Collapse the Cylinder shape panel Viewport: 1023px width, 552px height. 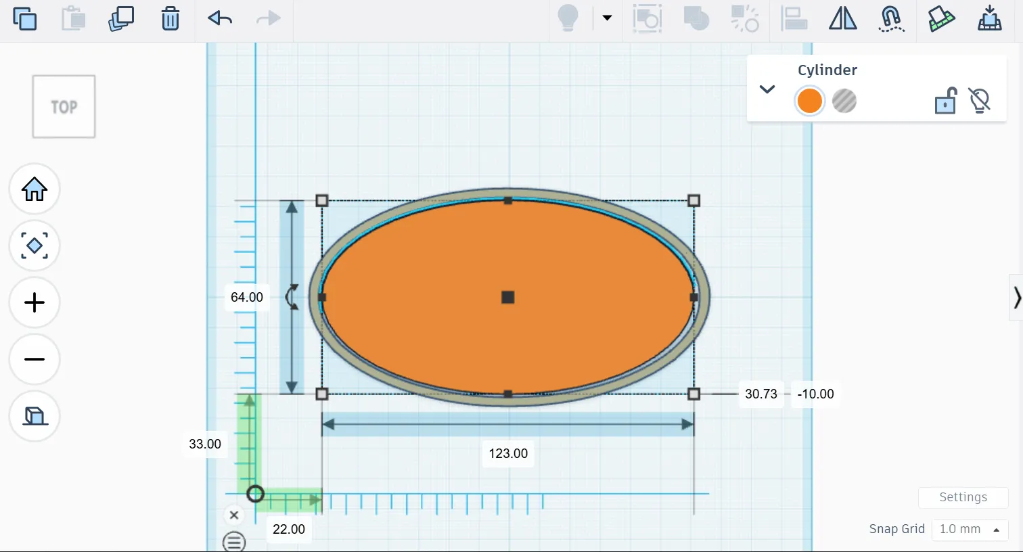767,89
